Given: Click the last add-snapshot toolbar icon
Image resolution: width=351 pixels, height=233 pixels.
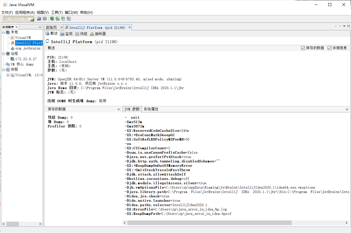Looking at the screenshot, I should pyautogui.click(x=69, y=19).
